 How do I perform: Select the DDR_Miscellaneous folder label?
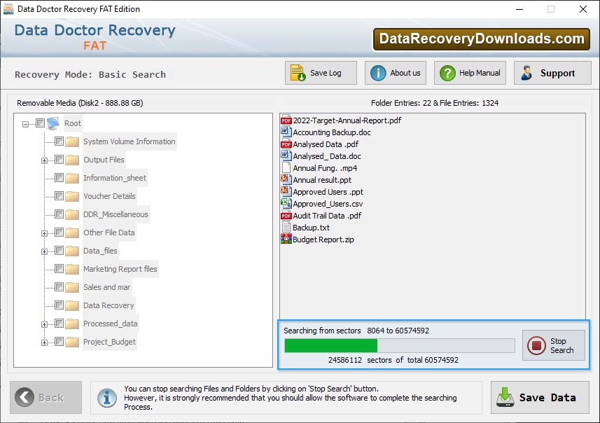[116, 214]
